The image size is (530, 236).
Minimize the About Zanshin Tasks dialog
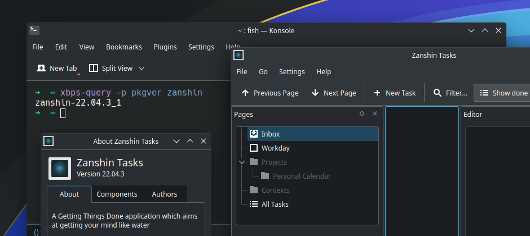point(176,142)
